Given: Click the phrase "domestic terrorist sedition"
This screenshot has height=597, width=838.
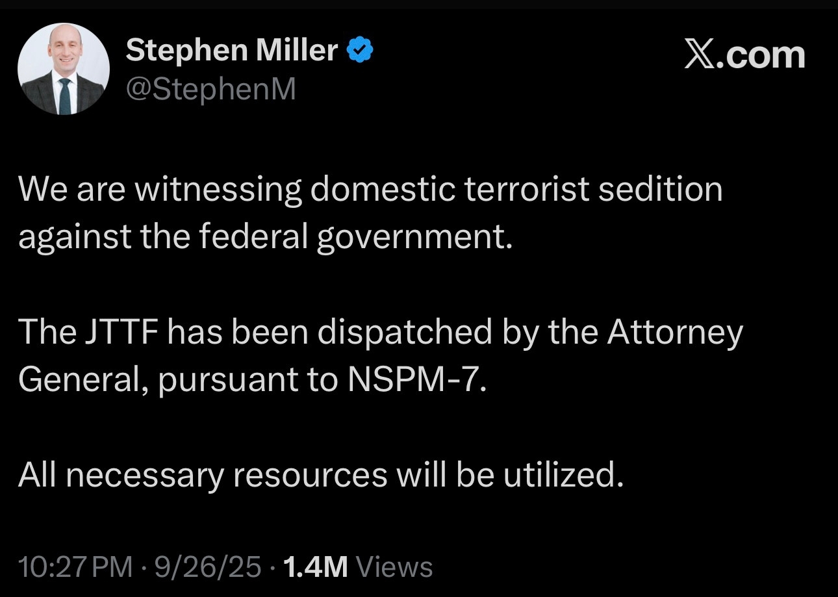Looking at the screenshot, I should click(x=518, y=190).
